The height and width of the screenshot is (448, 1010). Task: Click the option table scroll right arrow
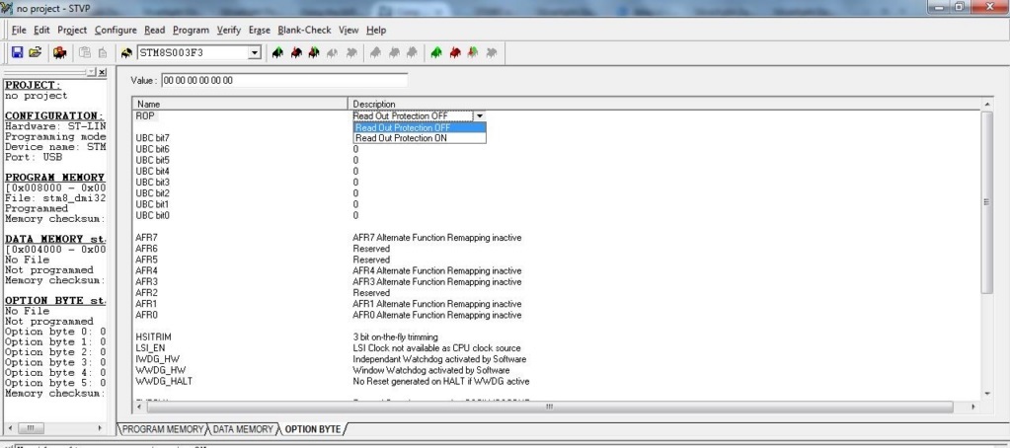pos(972,407)
